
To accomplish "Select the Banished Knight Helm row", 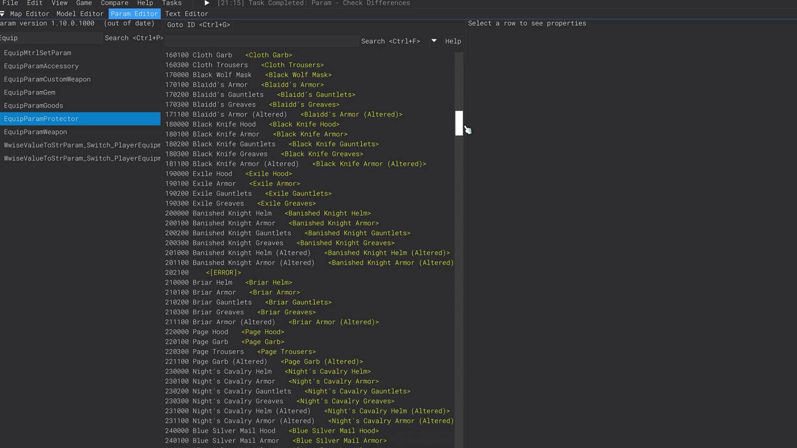I will [x=232, y=213].
